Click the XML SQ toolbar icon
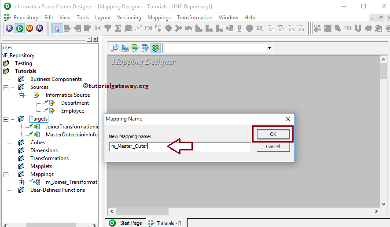 point(270,28)
